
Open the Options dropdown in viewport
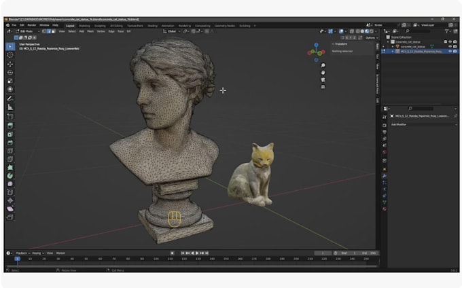(371, 37)
